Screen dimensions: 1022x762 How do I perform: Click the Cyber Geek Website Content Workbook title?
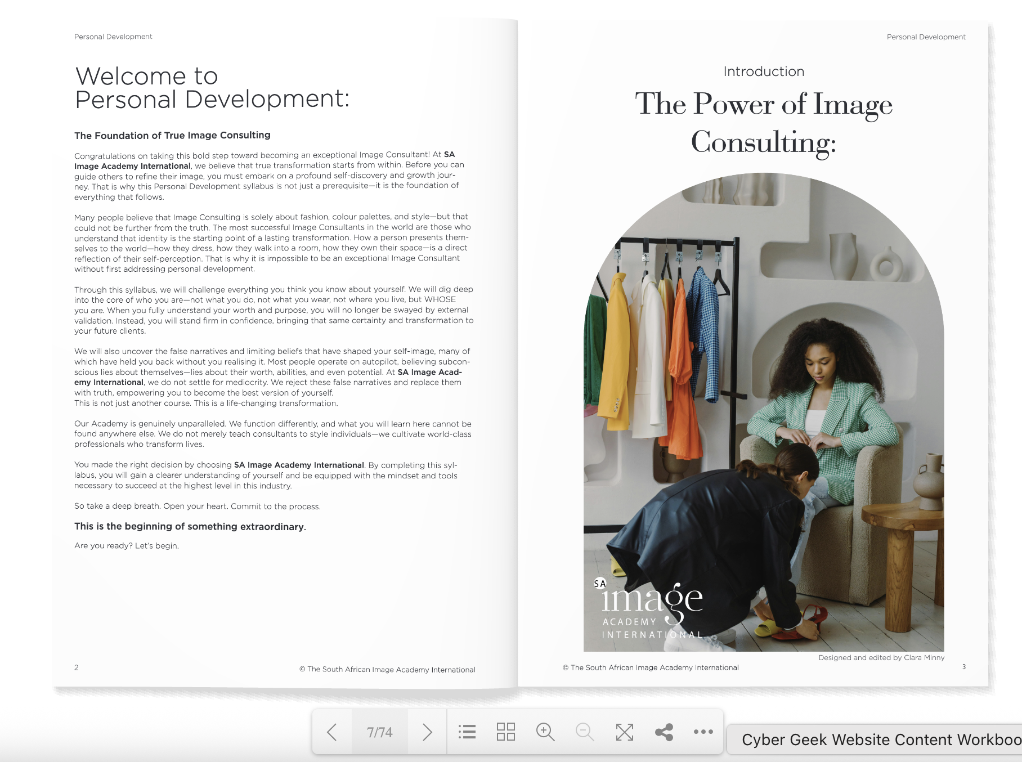point(881,739)
